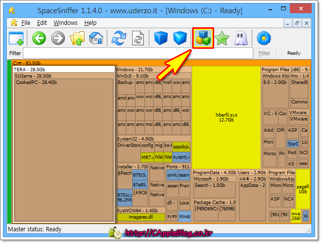The width and height of the screenshot is (321, 243).
Task: Click the New View icon
Action: (x=16, y=38)
